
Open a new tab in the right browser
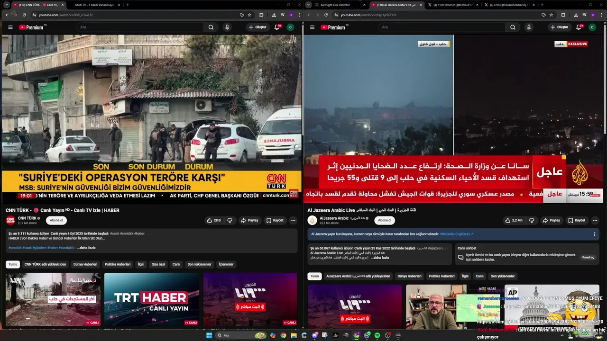coord(542,5)
